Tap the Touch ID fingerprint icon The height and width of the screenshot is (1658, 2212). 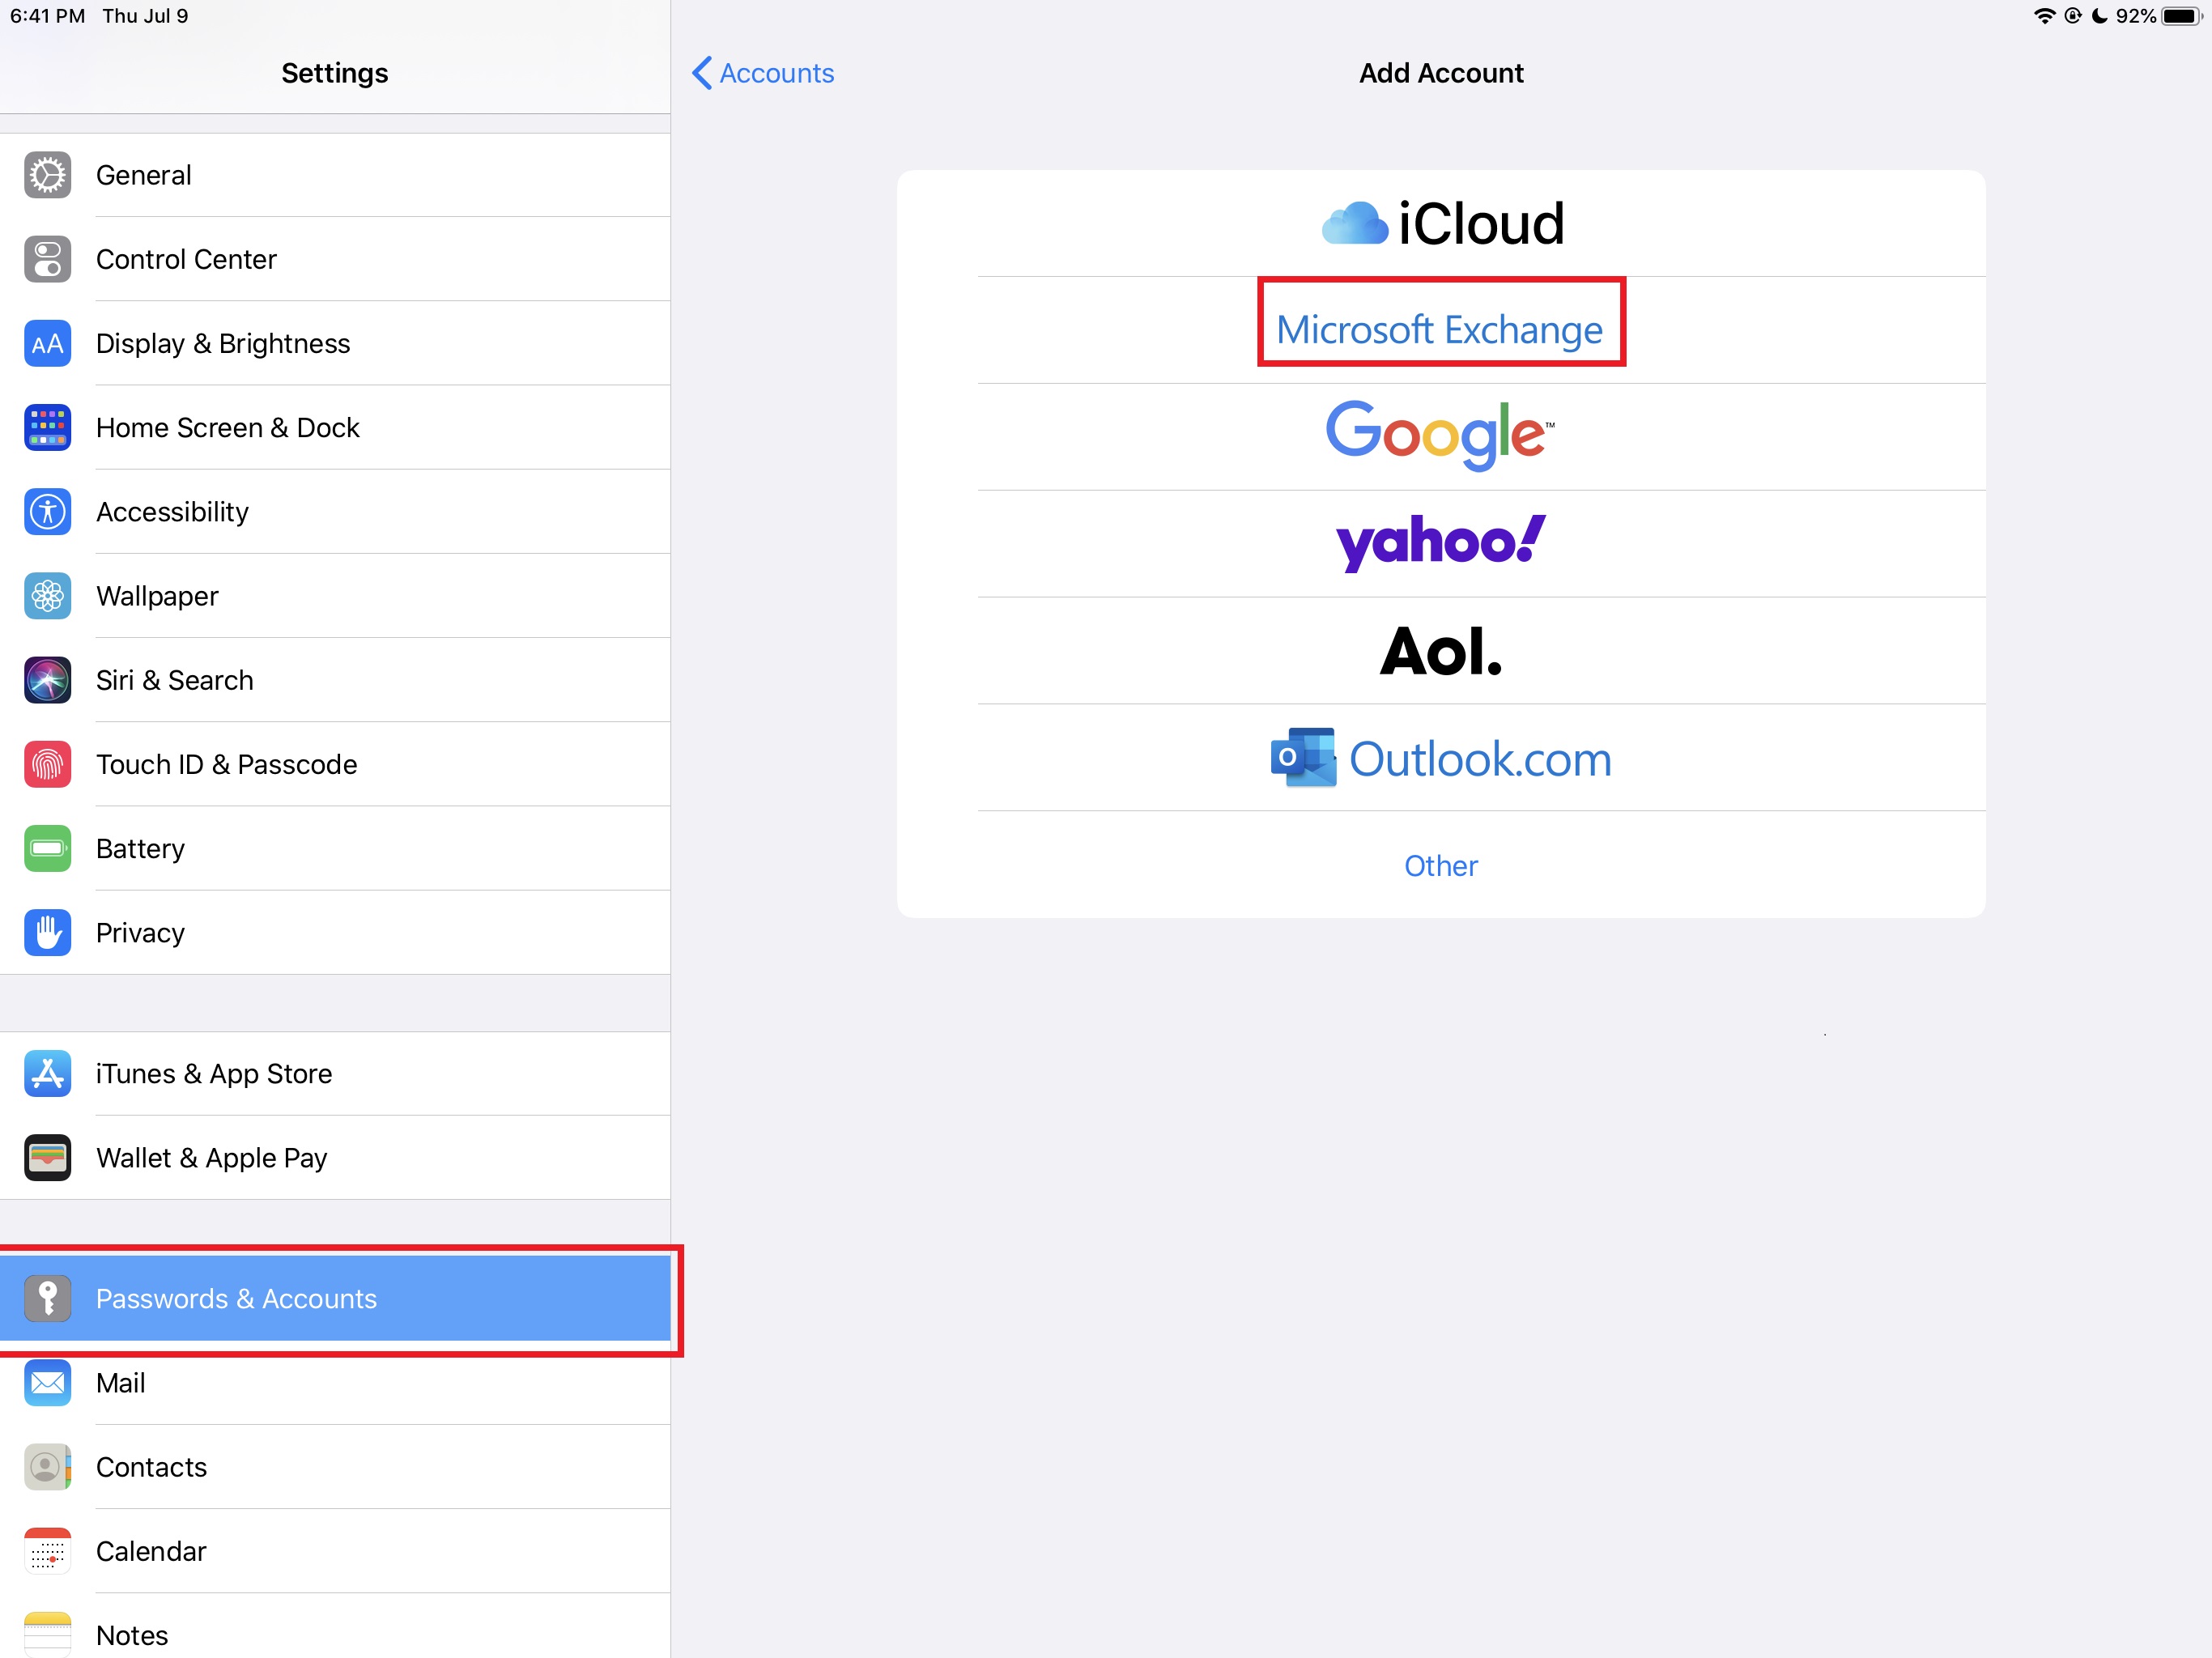pos(47,764)
